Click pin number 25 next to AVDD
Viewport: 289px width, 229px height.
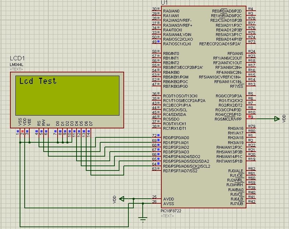[x=154, y=197]
